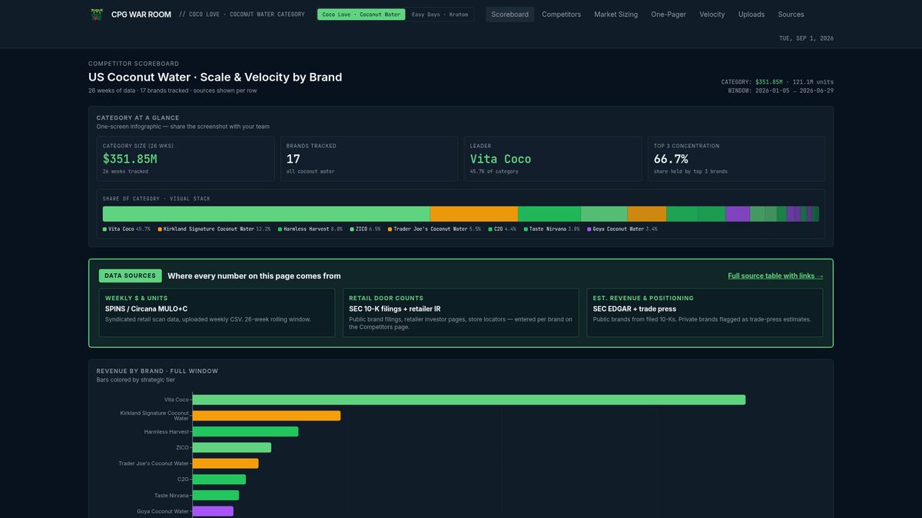
Task: Click the Goya Coconut Water 3.4% legend entry
Action: (x=622, y=229)
